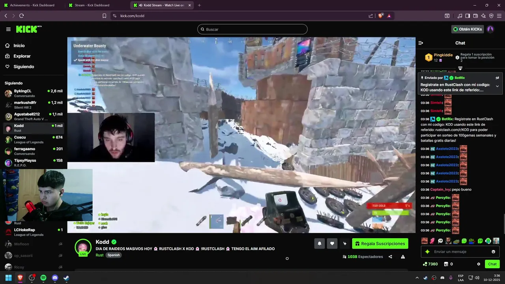
Task: Open chat settings gear
Action: pyautogui.click(x=479, y=264)
